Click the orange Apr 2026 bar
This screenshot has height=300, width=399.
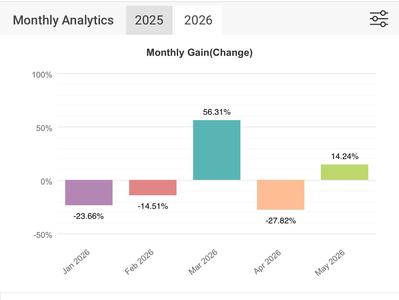point(281,195)
